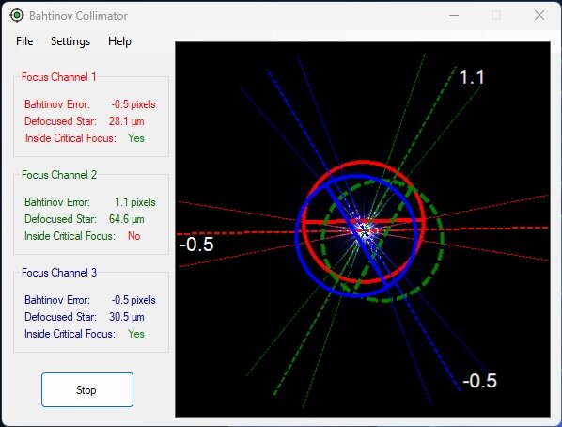
Task: Click the -0.5 label at bottom right
Action: 480,381
